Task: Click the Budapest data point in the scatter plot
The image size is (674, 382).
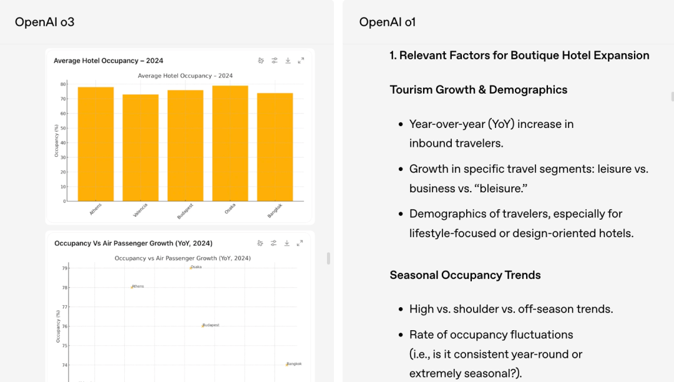Action: click(x=202, y=325)
